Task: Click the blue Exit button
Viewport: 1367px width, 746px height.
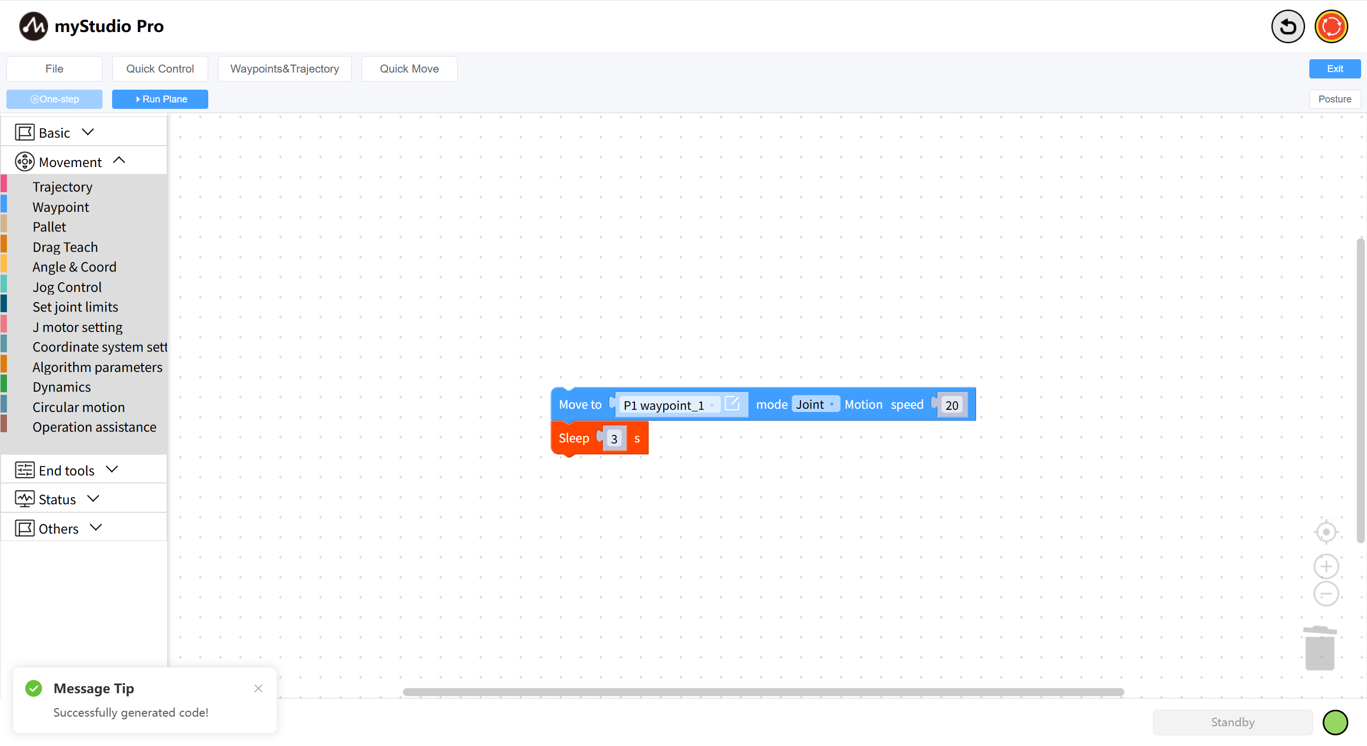Action: click(1334, 69)
